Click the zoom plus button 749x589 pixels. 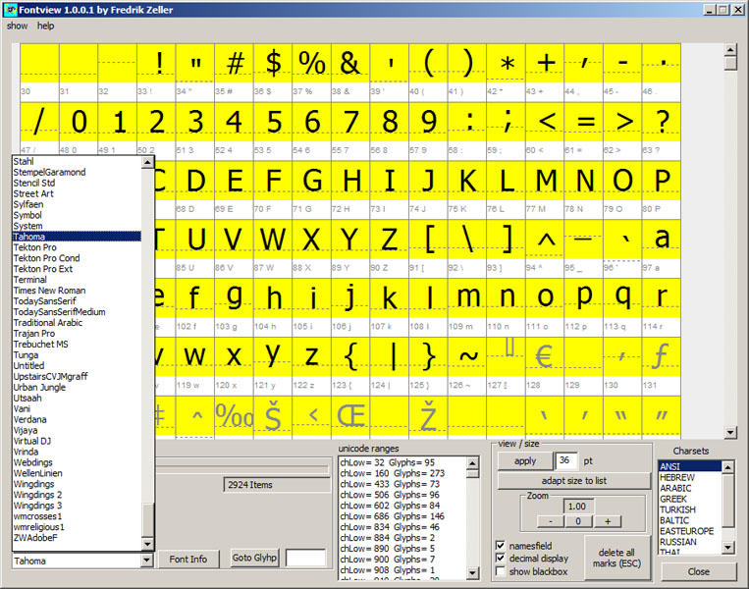tap(608, 521)
